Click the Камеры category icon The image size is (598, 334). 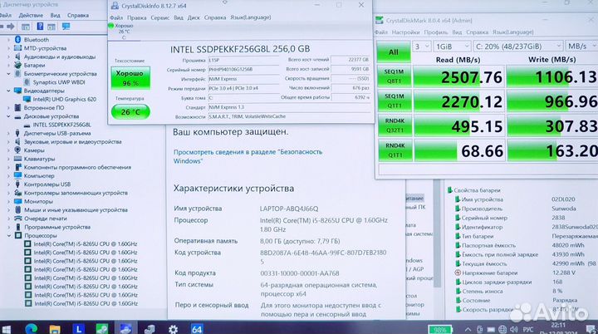click(17, 150)
